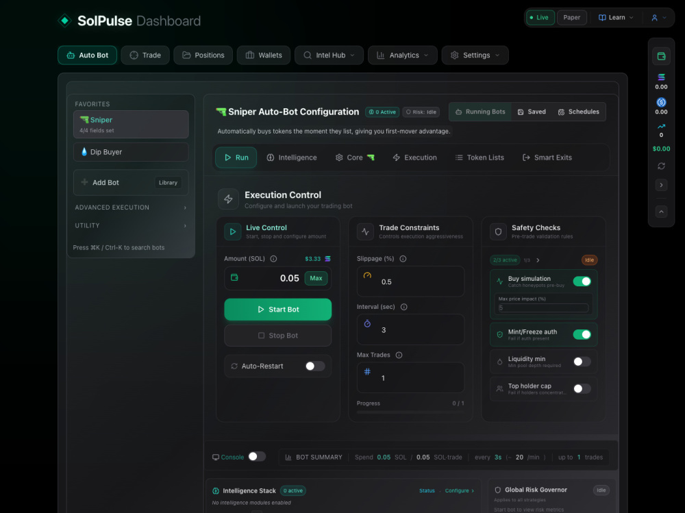This screenshot has width=685, height=513.
Task: Click the info icon beside Interval (sec)
Action: 403,307
